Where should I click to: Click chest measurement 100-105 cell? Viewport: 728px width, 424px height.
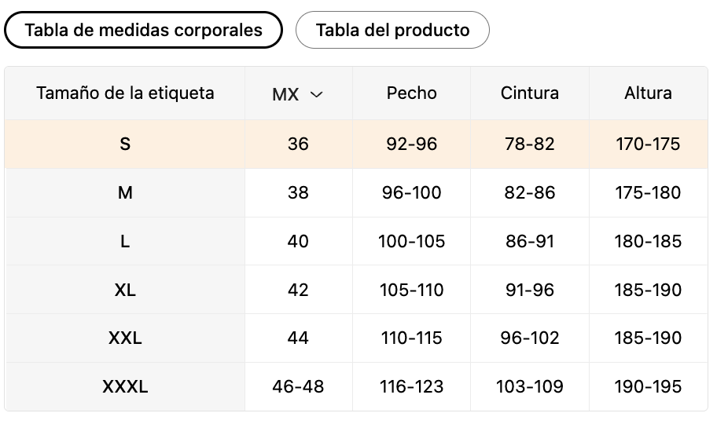(411, 242)
